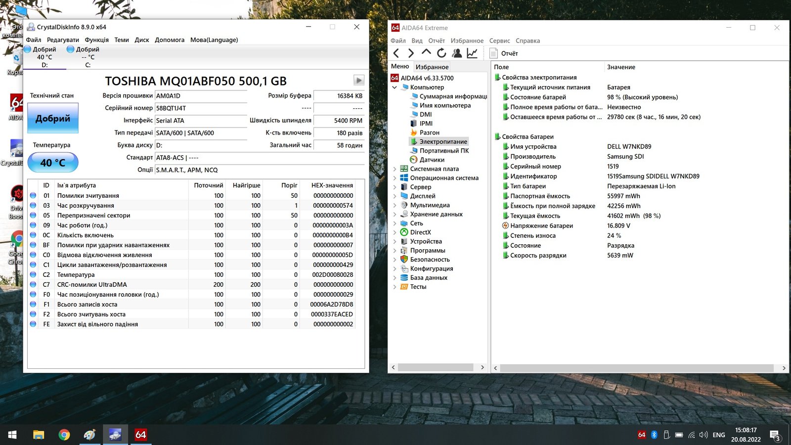
Task: Switch to the Меню tab
Action: point(400,66)
